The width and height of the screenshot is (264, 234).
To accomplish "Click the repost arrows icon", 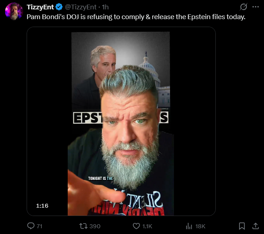I will click(x=83, y=226).
